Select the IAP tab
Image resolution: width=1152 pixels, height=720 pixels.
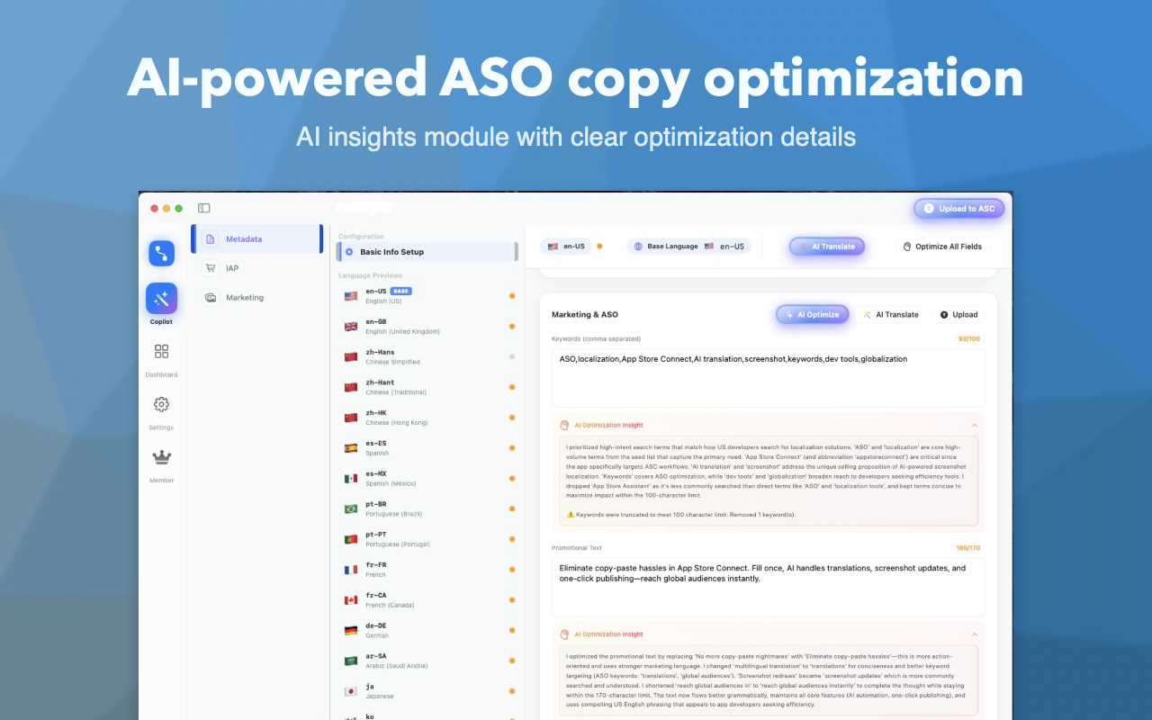point(256,268)
